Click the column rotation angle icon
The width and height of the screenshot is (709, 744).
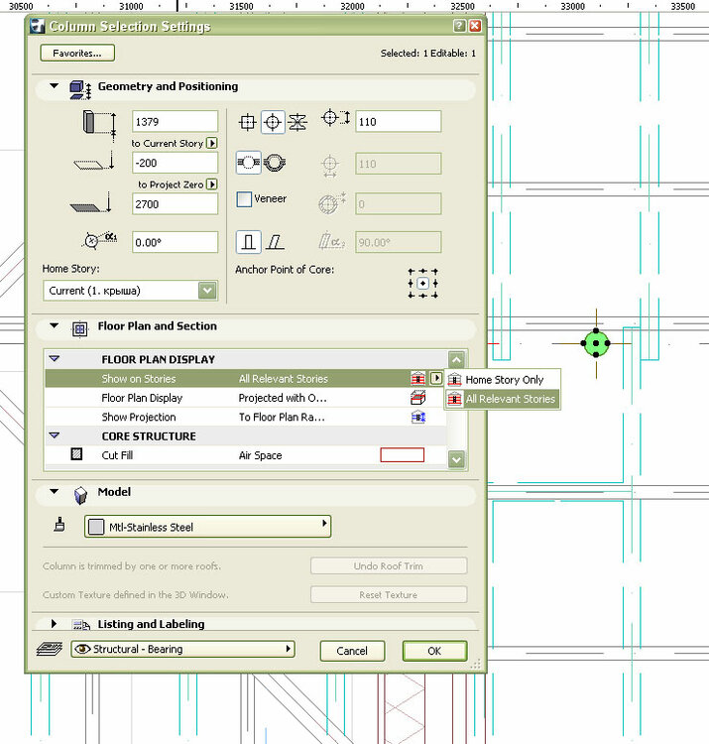[x=99, y=240]
